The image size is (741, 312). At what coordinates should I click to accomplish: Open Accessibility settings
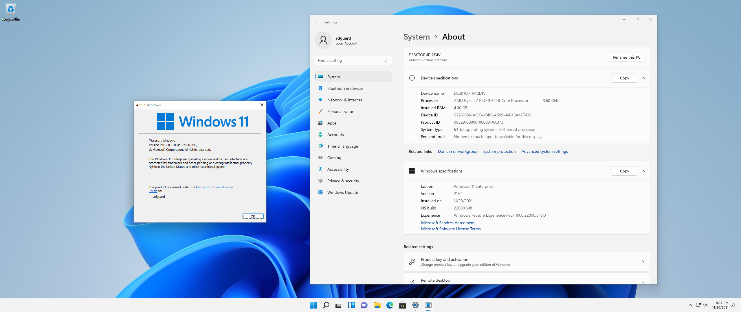point(353,169)
